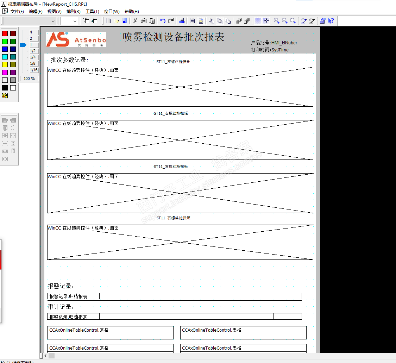Expand the font size combo box
Viewport: 396px width, 363px height.
click(x=75, y=21)
